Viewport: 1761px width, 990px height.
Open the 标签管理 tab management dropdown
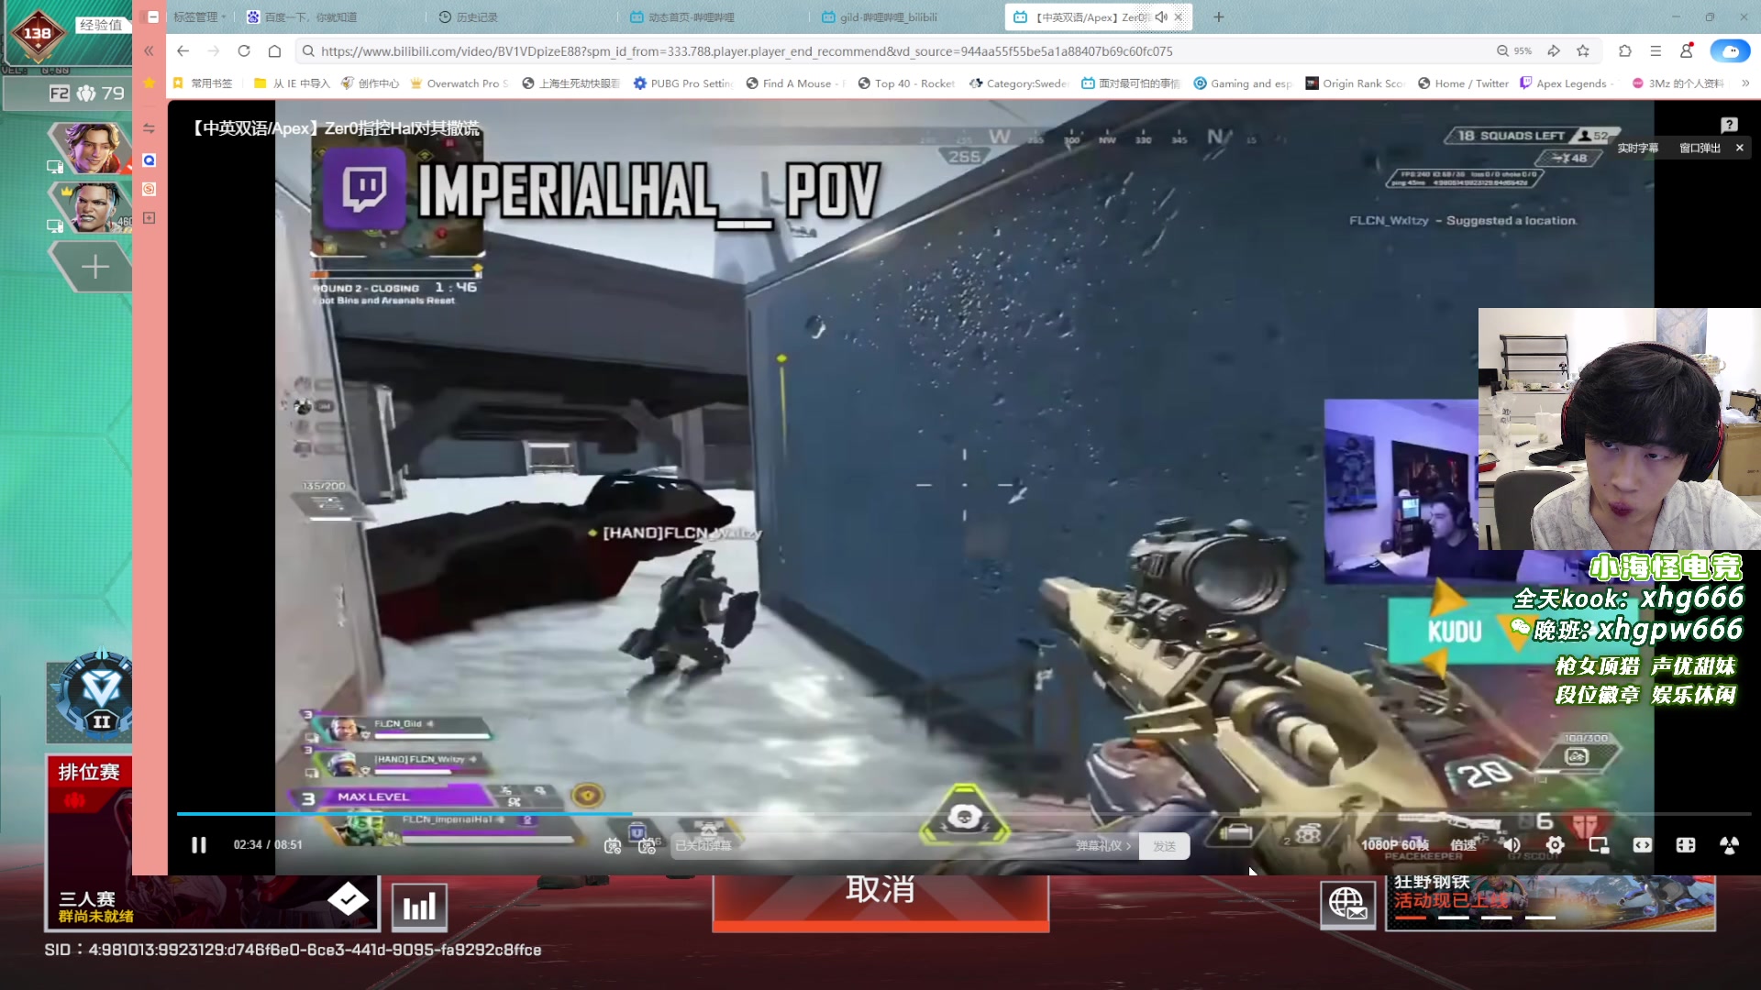pos(199,16)
